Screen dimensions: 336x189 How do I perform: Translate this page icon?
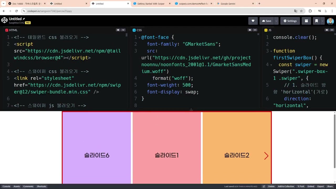[296, 11]
